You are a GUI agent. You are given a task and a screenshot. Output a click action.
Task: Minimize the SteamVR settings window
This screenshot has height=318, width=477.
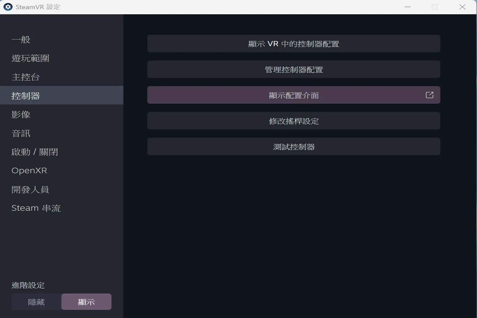[407, 7]
